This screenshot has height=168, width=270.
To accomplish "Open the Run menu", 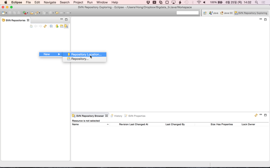I will [90, 2].
